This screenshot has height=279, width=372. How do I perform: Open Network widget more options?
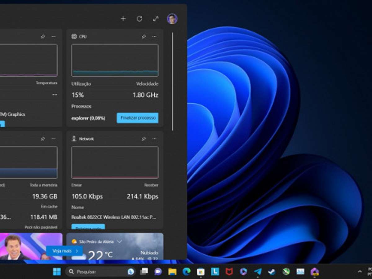pos(154,139)
